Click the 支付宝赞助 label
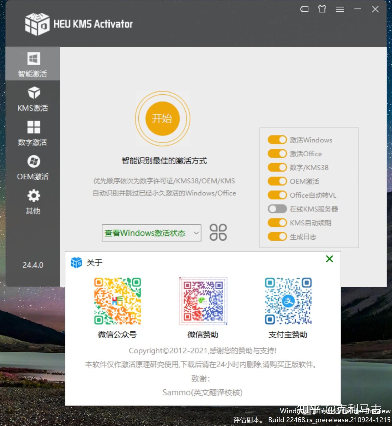The image size is (392, 426). point(288,334)
